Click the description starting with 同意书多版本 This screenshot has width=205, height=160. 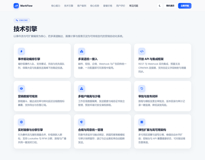(101, 139)
